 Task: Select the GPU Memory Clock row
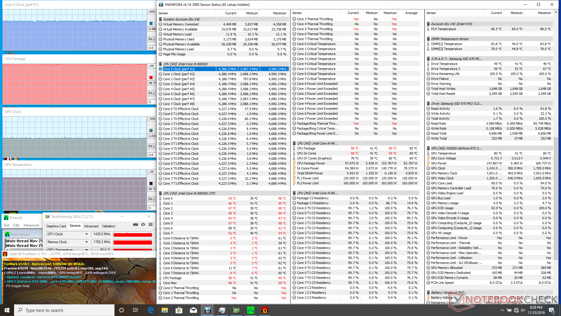click(489, 173)
